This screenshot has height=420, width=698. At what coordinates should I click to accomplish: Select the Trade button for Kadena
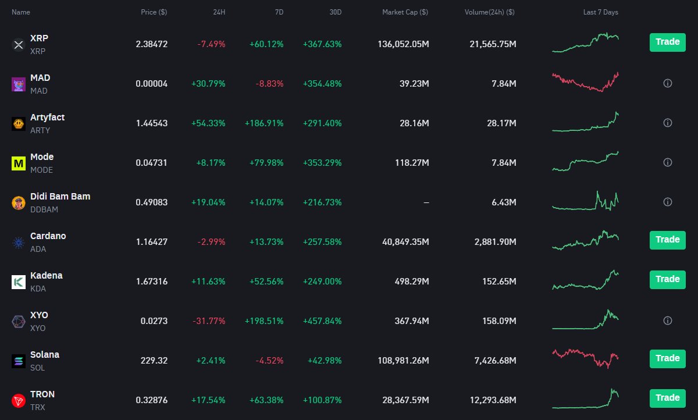point(668,279)
